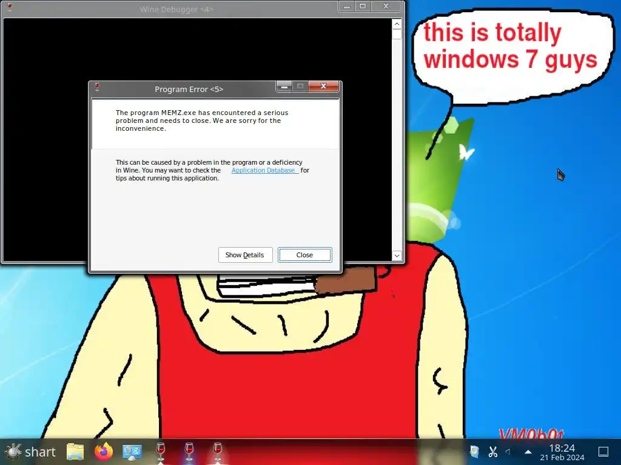Switch to the middle Wine task in taskbar
Viewport: 621px width, 465px height.
(189, 452)
